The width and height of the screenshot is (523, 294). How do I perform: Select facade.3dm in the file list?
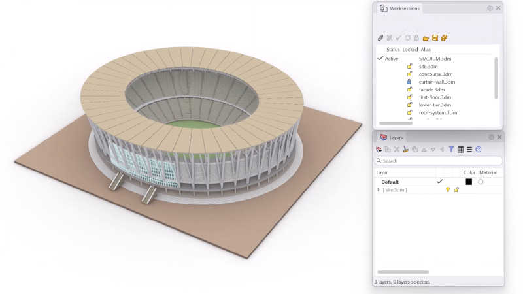point(431,90)
